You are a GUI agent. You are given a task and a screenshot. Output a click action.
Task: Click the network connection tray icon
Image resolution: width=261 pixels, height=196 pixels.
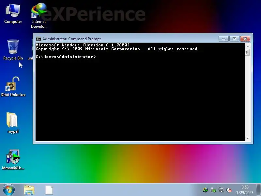coord(221,190)
